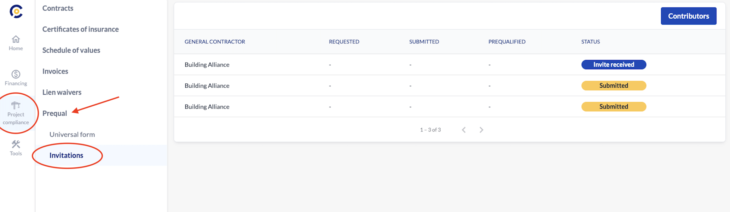This screenshot has height=212, width=730.
Task: Open the Contracts menu item
Action: click(x=58, y=8)
